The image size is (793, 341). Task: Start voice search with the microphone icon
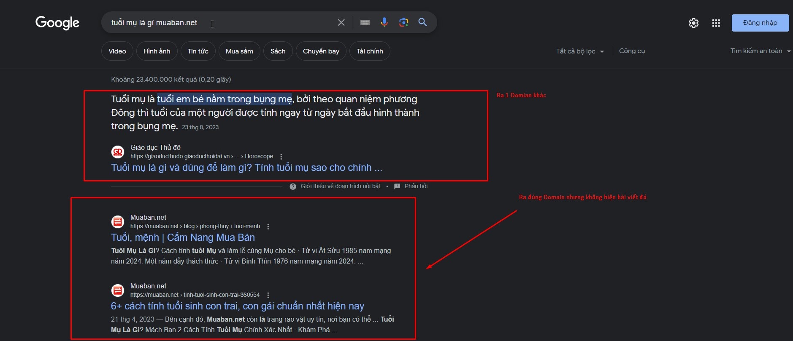point(384,22)
